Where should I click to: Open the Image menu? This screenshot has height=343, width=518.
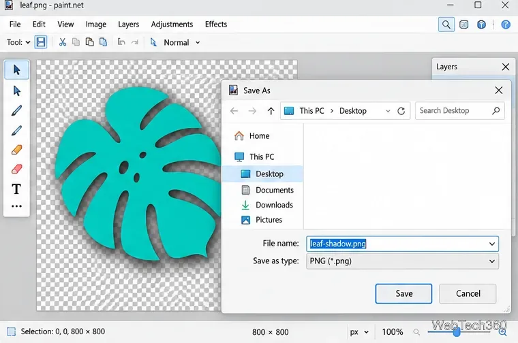[96, 24]
